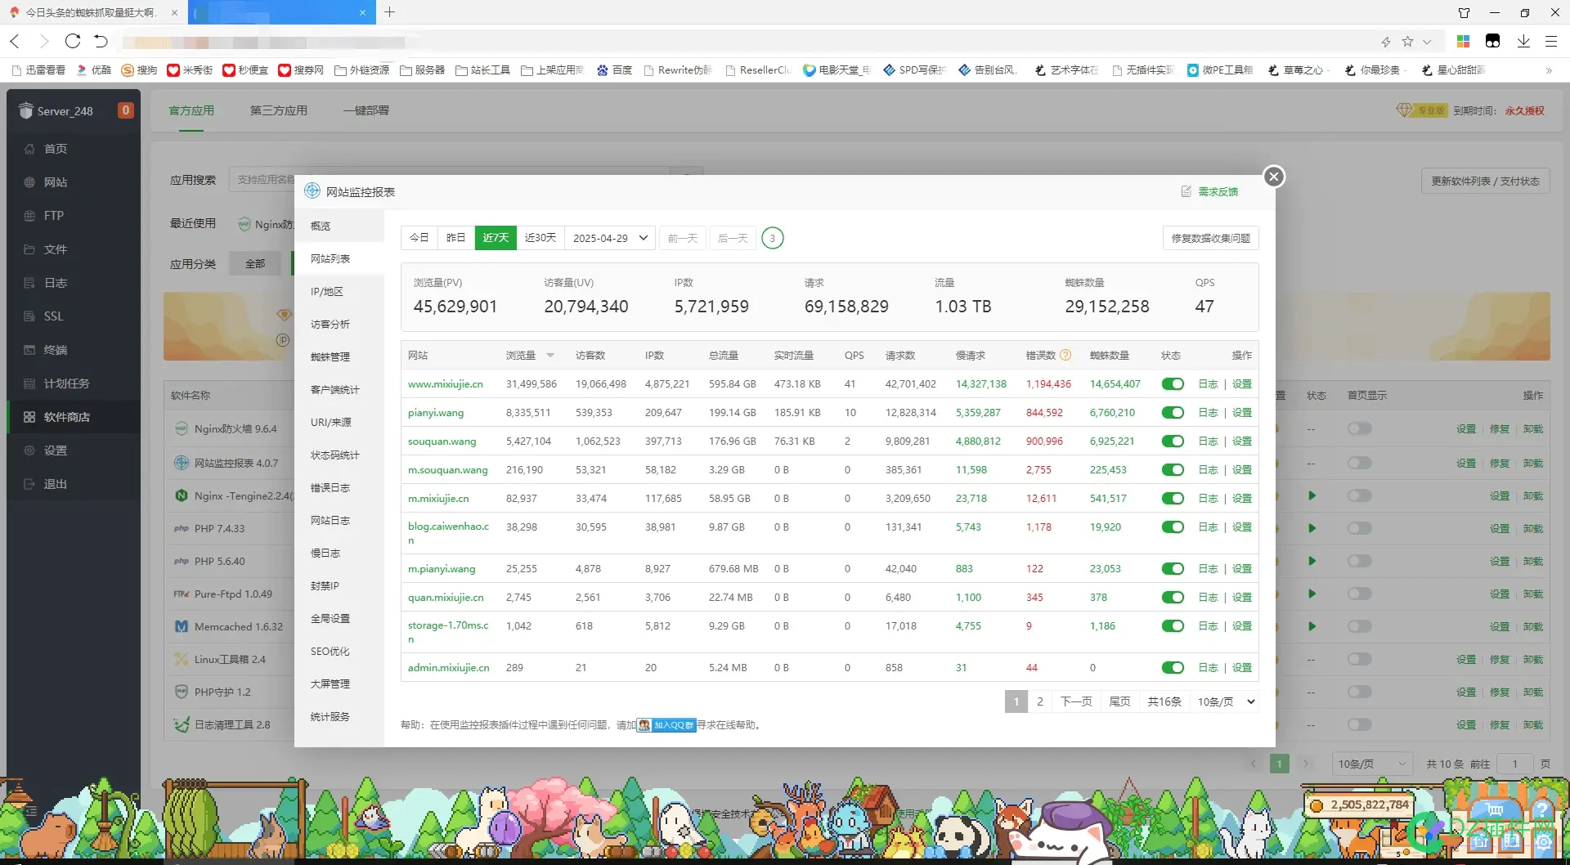Click the errors column help question icon
Viewport: 1570px width, 865px height.
[x=1065, y=355]
